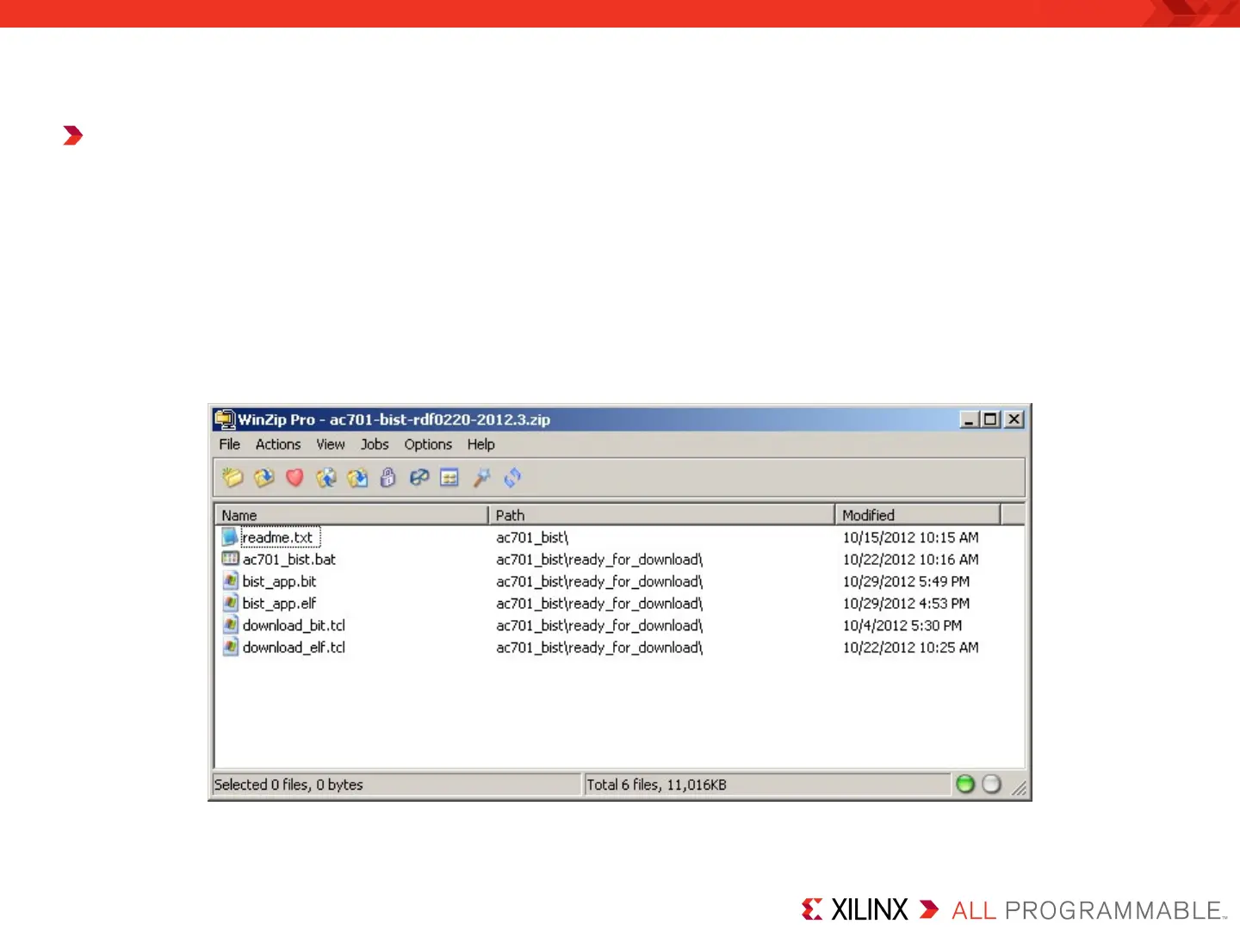Open the Options menu
The width and height of the screenshot is (1240, 930).
tap(428, 444)
